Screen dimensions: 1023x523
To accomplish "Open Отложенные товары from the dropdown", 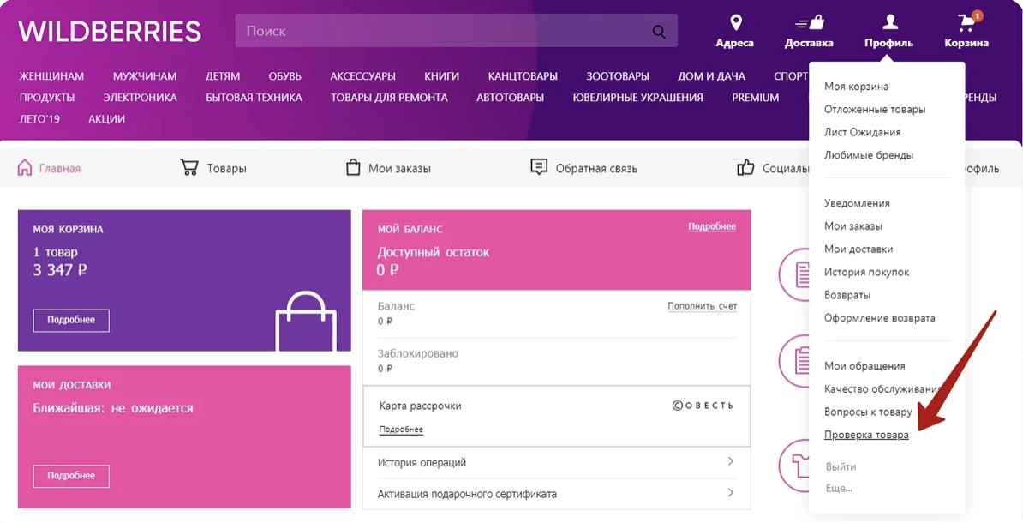I will pyautogui.click(x=875, y=110).
